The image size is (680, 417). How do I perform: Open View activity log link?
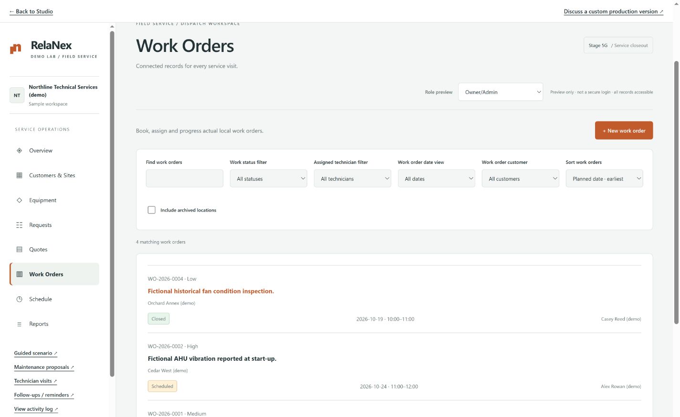pos(36,409)
